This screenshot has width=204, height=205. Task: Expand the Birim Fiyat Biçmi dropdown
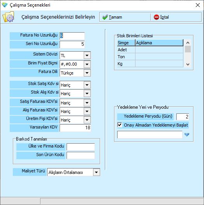[87, 64]
